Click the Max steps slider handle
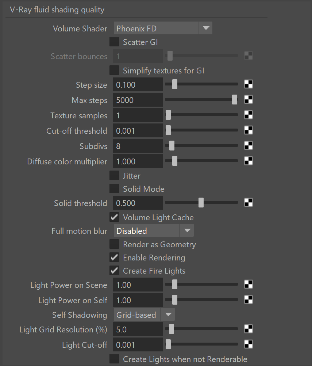312x366 pixels. click(235, 100)
